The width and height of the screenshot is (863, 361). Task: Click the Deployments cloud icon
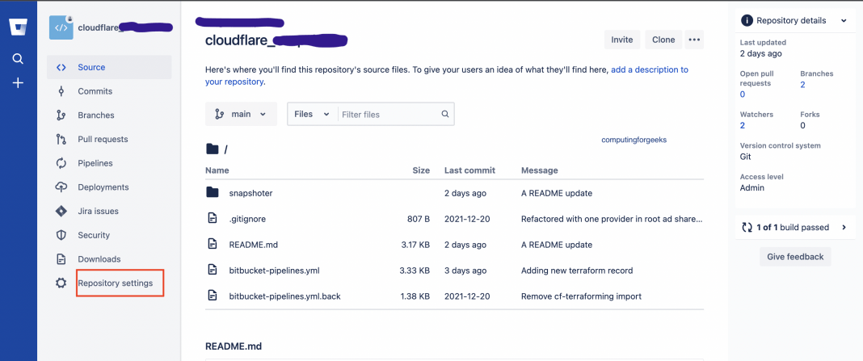click(61, 187)
